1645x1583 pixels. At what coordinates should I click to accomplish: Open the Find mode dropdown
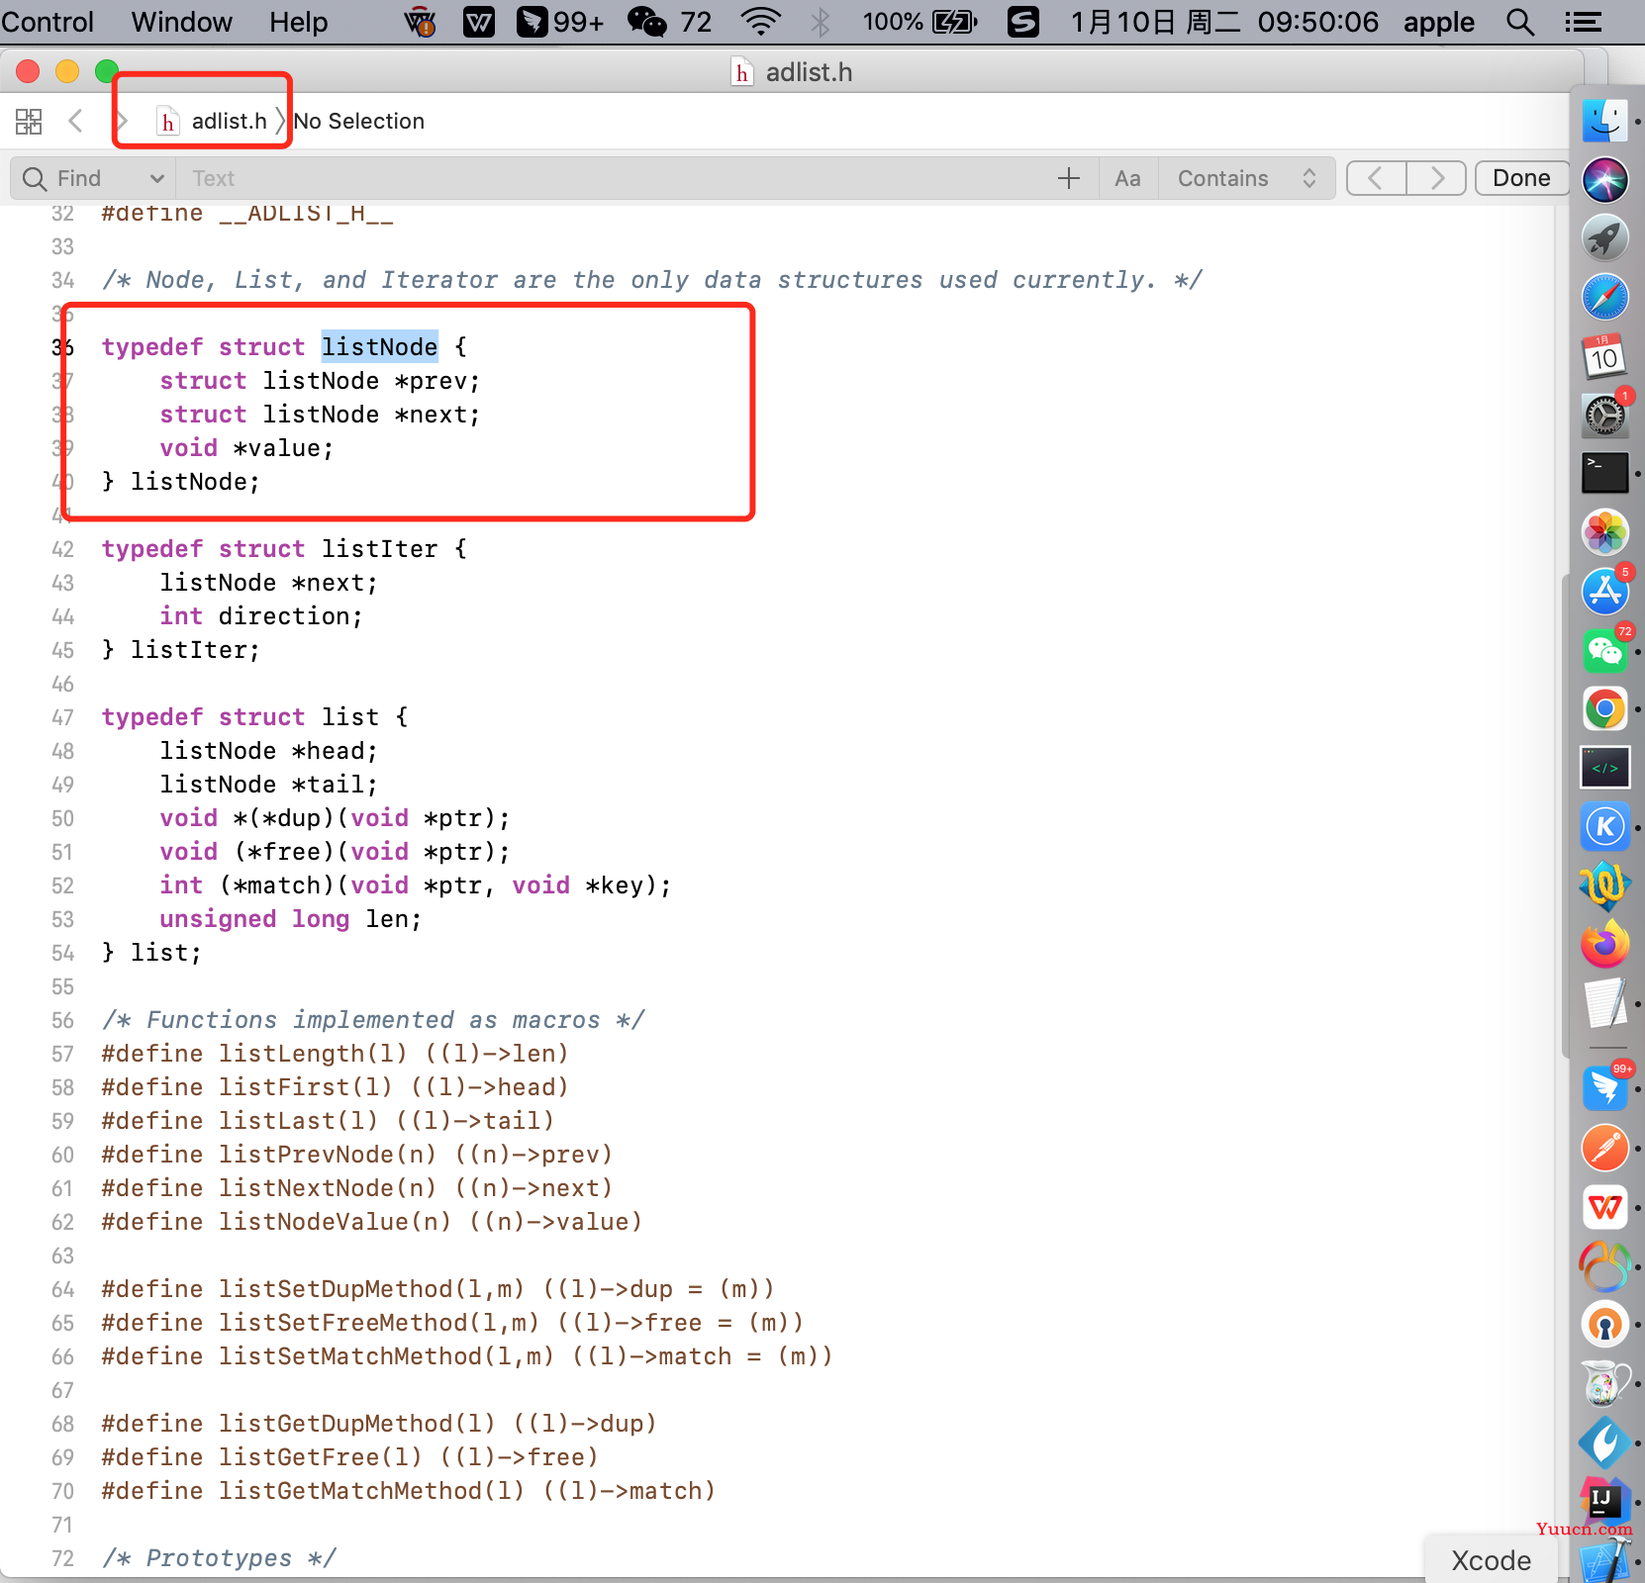coord(93,178)
